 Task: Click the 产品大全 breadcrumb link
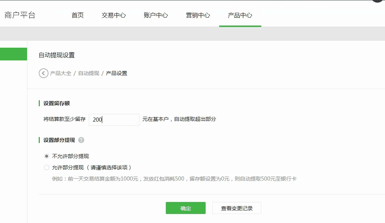(61, 73)
